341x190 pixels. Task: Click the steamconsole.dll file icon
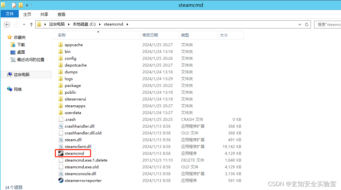coord(61,174)
